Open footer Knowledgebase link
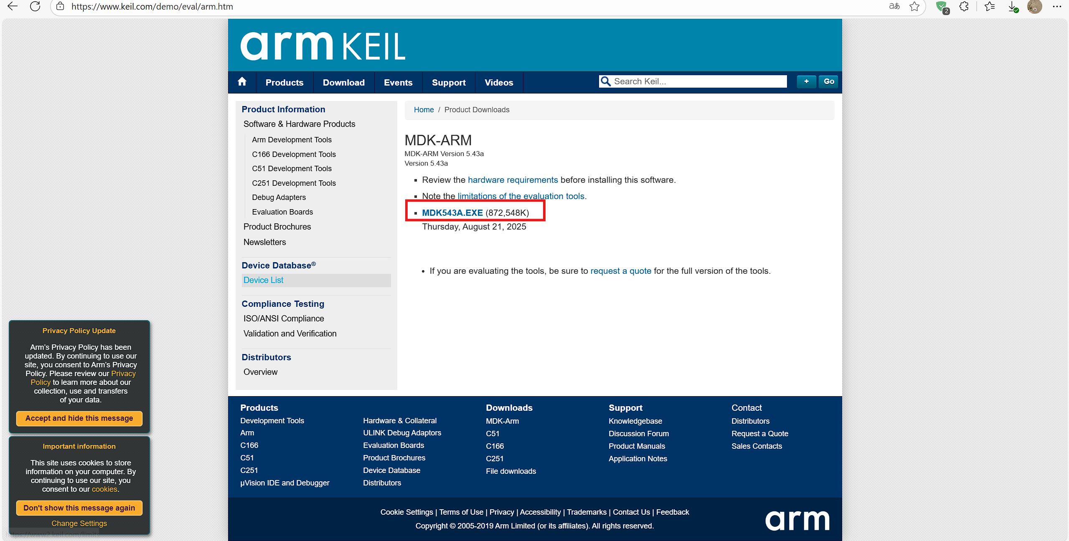The height and width of the screenshot is (541, 1069). point(635,421)
